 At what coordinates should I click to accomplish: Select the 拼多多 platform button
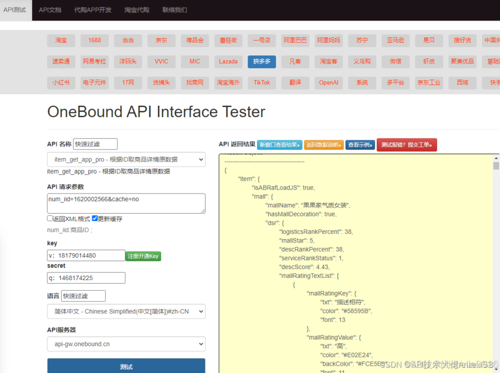262,61
